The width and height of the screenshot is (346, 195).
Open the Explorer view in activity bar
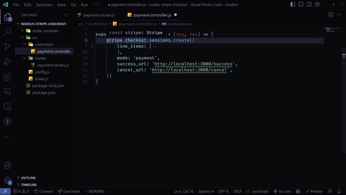tap(8, 17)
